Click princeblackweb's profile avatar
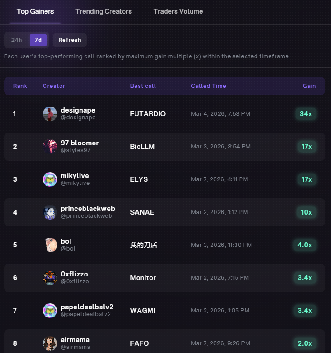The height and width of the screenshot is (353, 331). pyautogui.click(x=50, y=212)
